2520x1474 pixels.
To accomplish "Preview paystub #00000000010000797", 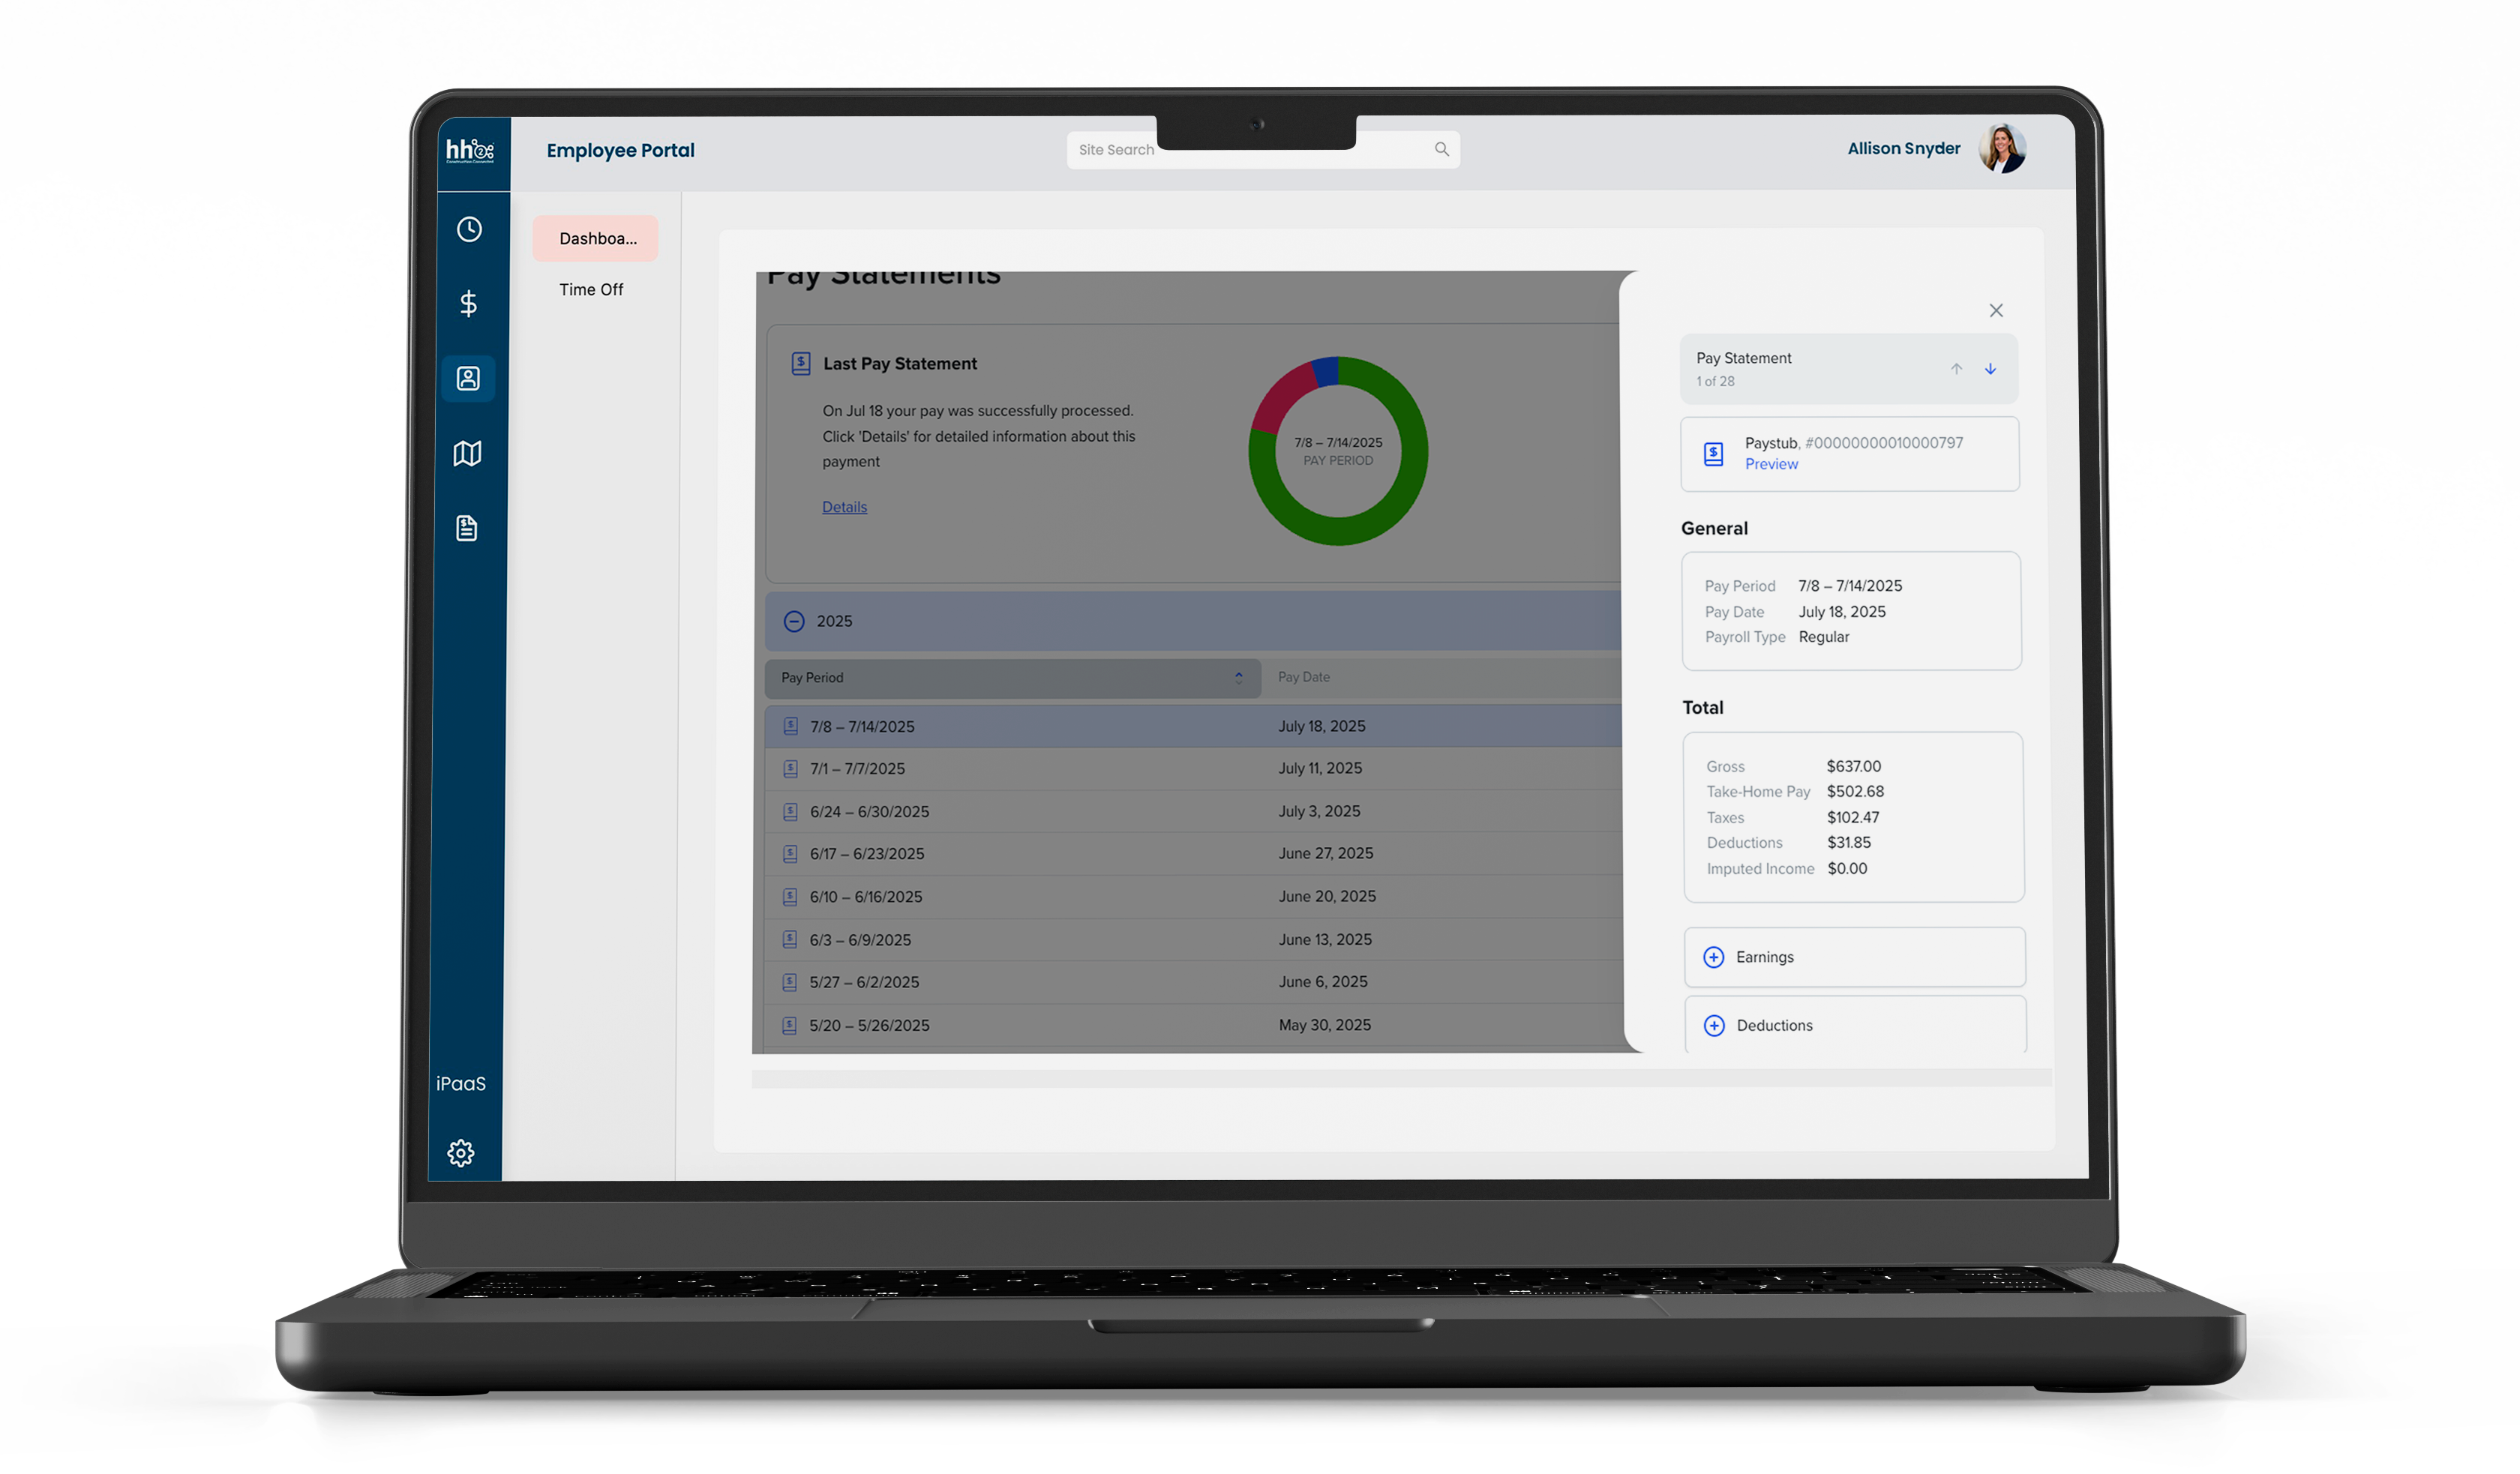I will pos(1771,463).
